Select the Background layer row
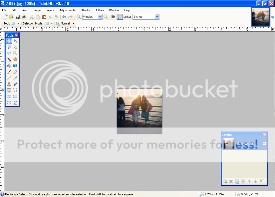 244,143
